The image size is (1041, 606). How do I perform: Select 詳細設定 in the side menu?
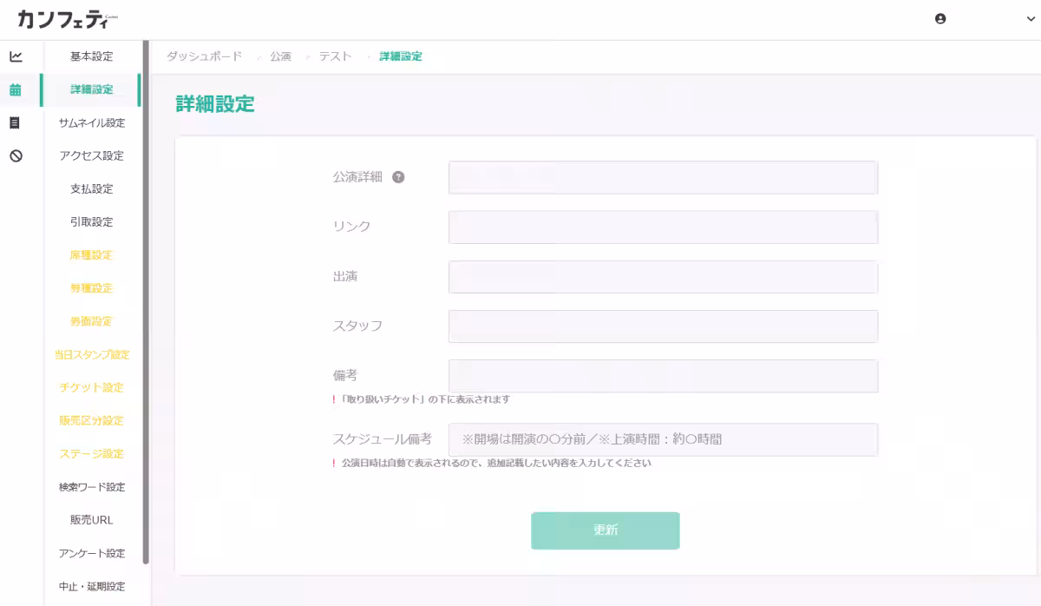92,89
